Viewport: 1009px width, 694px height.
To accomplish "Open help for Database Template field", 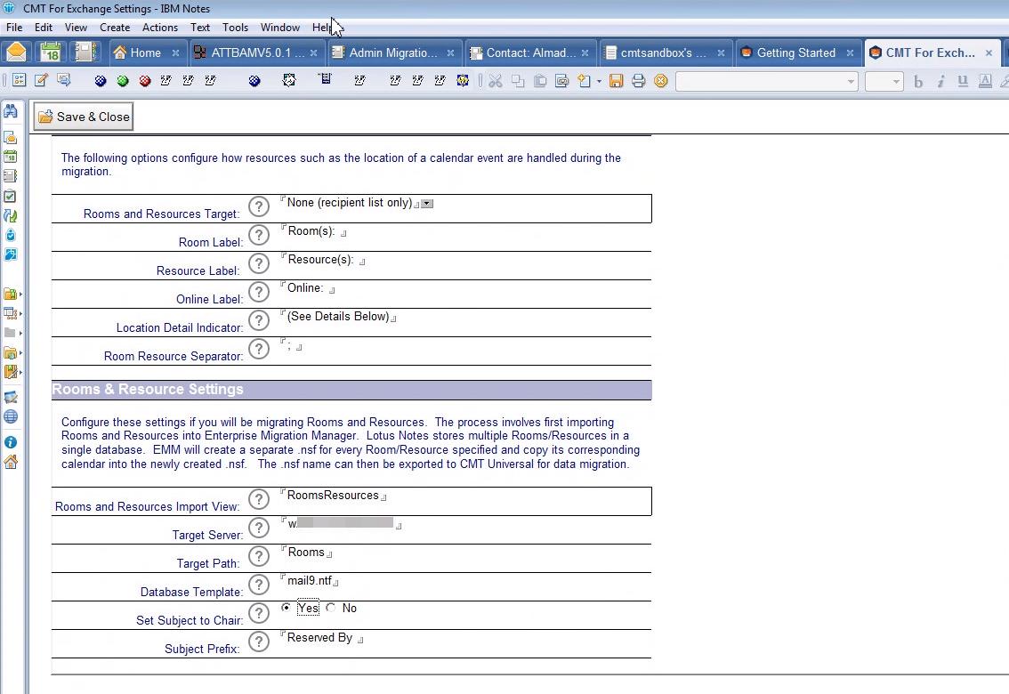I will coord(259,585).
